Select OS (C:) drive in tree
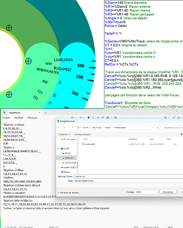 coord(67,153)
